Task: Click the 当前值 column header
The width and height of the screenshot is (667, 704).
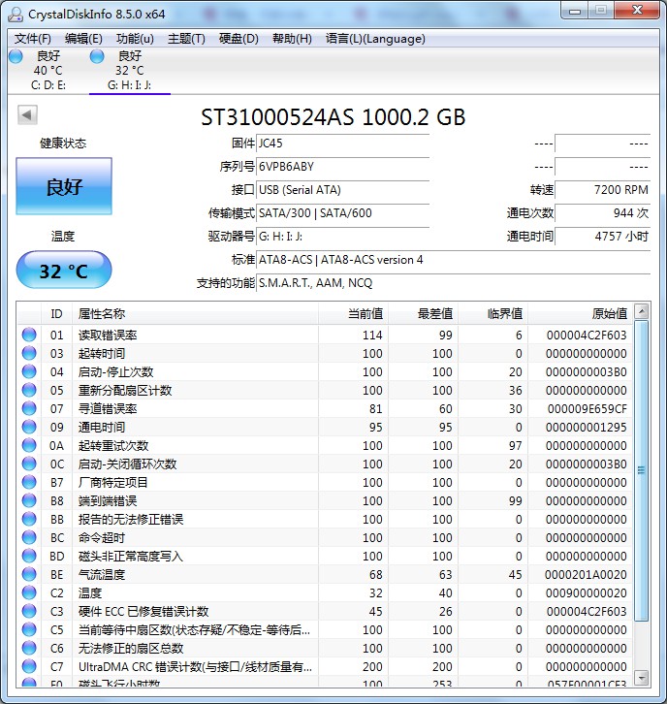Action: coord(353,313)
